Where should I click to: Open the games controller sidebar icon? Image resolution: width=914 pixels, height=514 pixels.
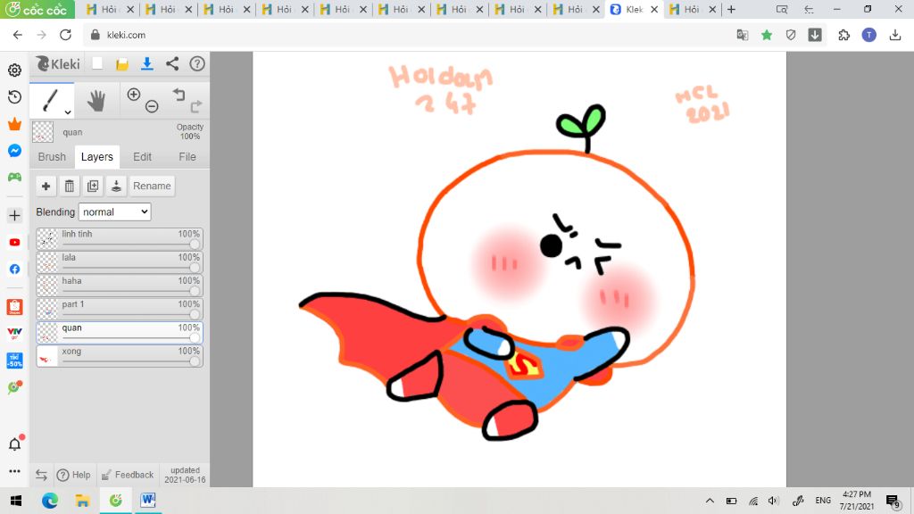14,177
